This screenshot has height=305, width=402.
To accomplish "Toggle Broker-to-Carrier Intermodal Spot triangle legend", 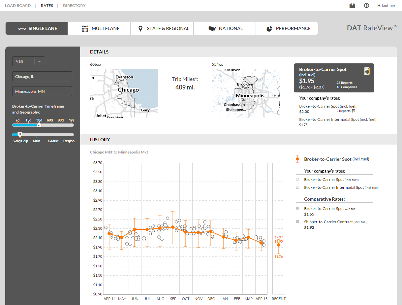I will coord(337,187).
